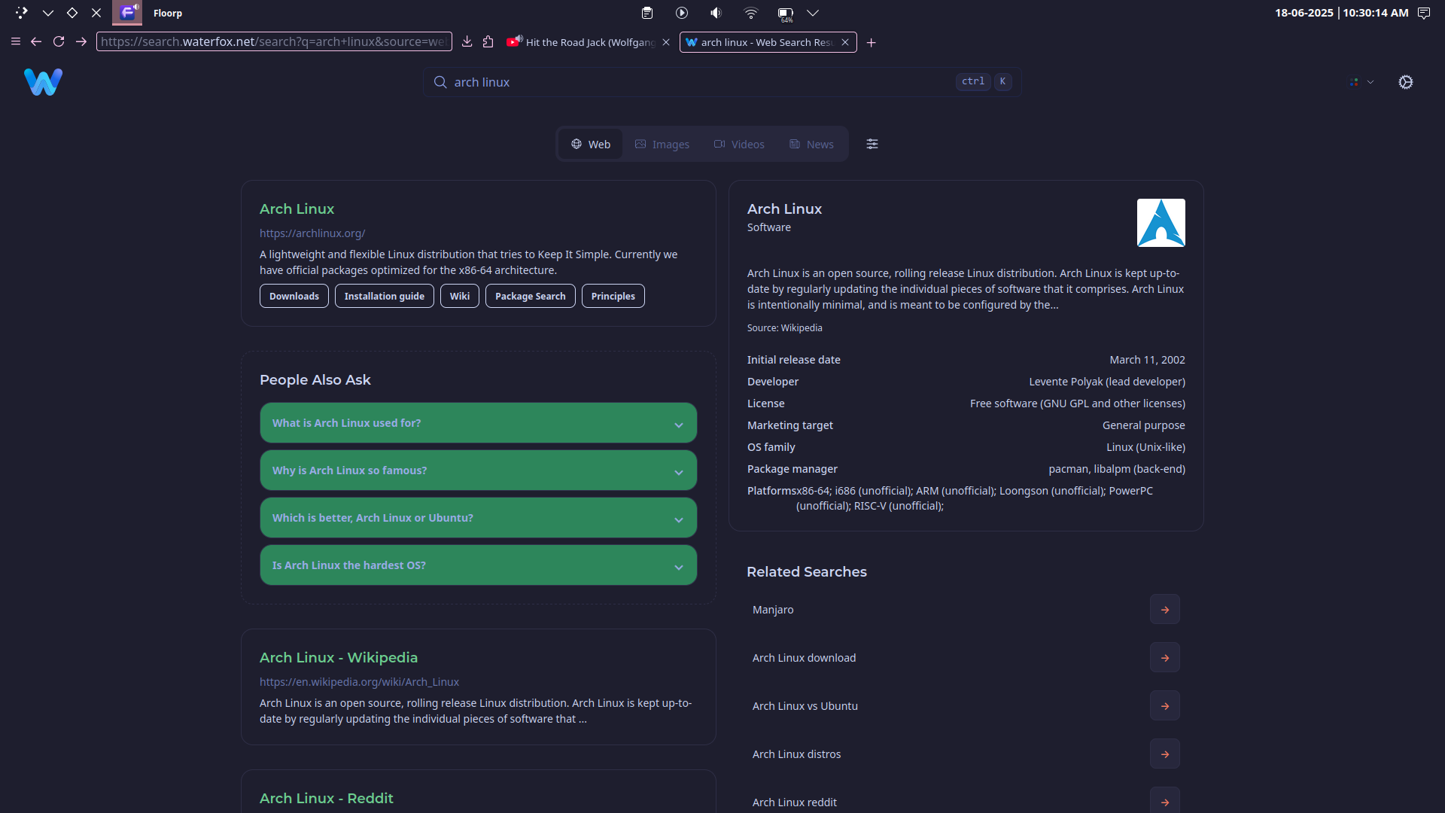The image size is (1445, 813).
Task: Go forward with the forward arrow
Action: [x=81, y=41]
